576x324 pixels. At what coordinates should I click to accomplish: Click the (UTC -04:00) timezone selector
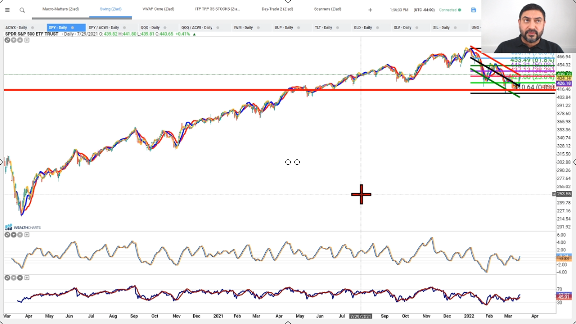(x=424, y=10)
